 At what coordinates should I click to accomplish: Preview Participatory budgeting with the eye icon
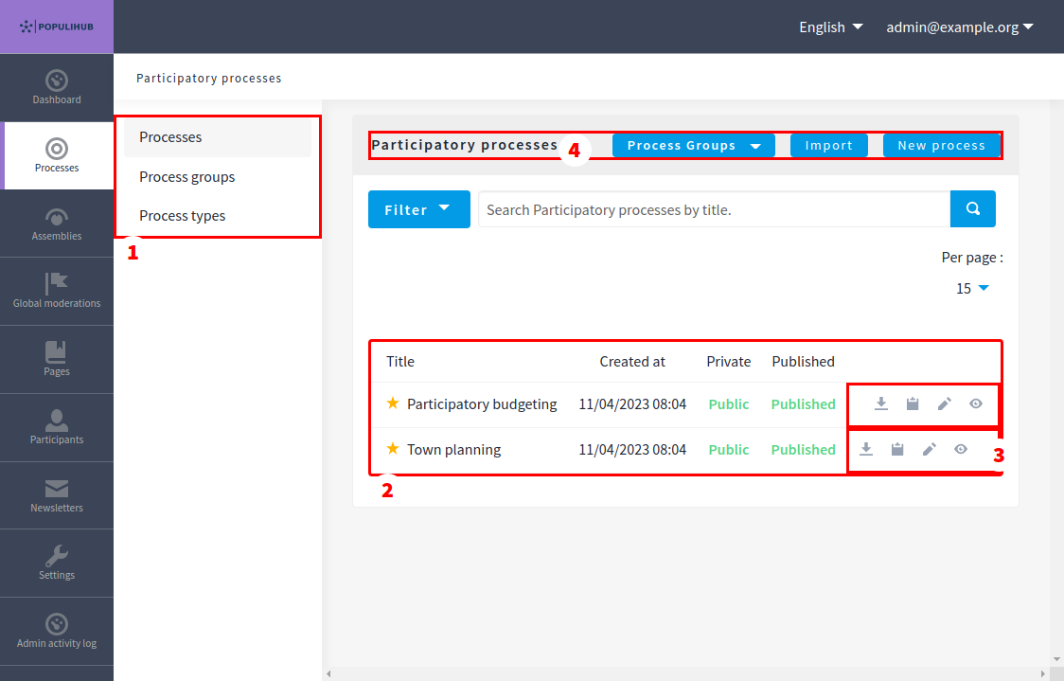coord(976,404)
